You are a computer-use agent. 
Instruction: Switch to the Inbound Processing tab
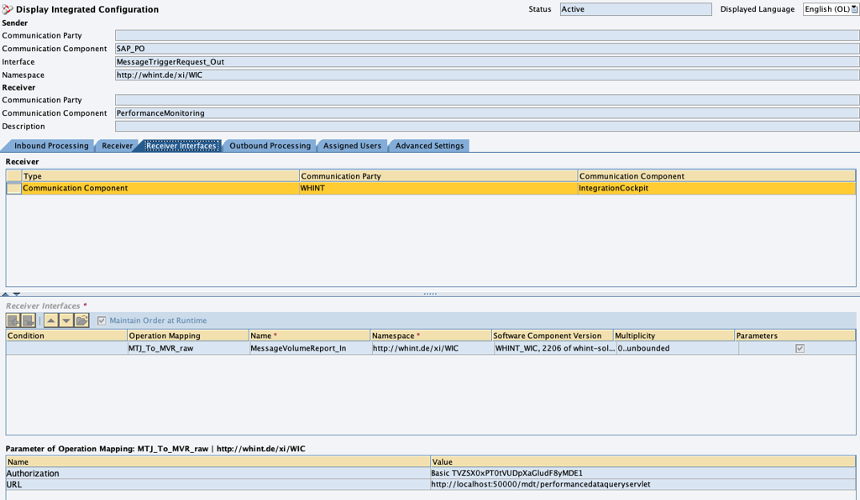point(50,146)
